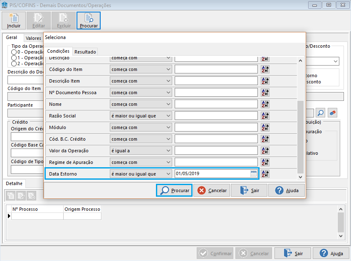Viewport: 351px width, 261px height.
Task: Click the Detalhe grid scrollbar up arrow
Action: [x=341, y=209]
